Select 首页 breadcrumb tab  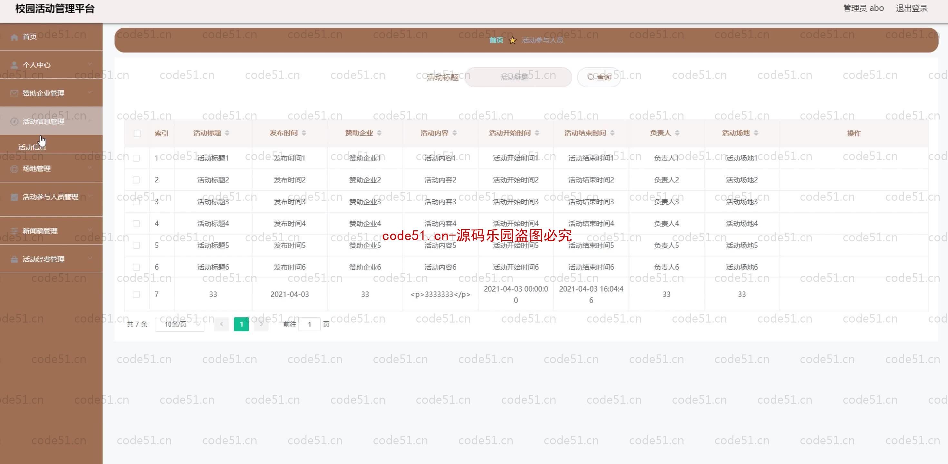pyautogui.click(x=495, y=40)
